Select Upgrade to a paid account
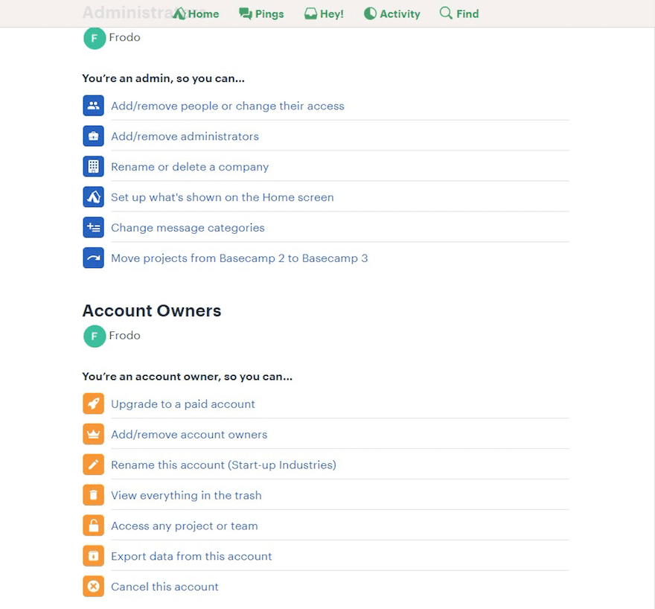The width and height of the screenshot is (655, 609). point(182,404)
